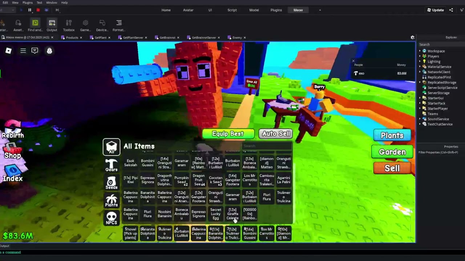Select the Secret Lucky Egg item
Screen dimensions: 465x261
(x=215, y=214)
